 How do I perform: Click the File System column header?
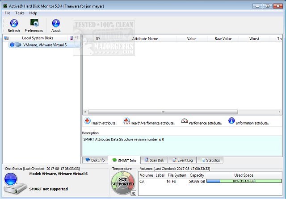(177, 175)
